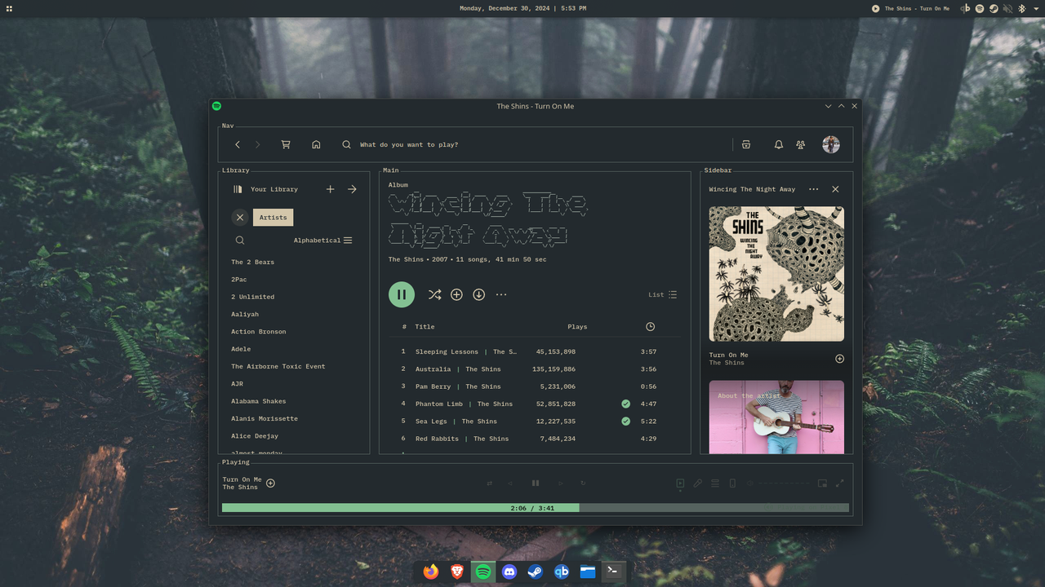Open the Browse icon right of search
The height and width of the screenshot is (587, 1045).
tap(746, 144)
